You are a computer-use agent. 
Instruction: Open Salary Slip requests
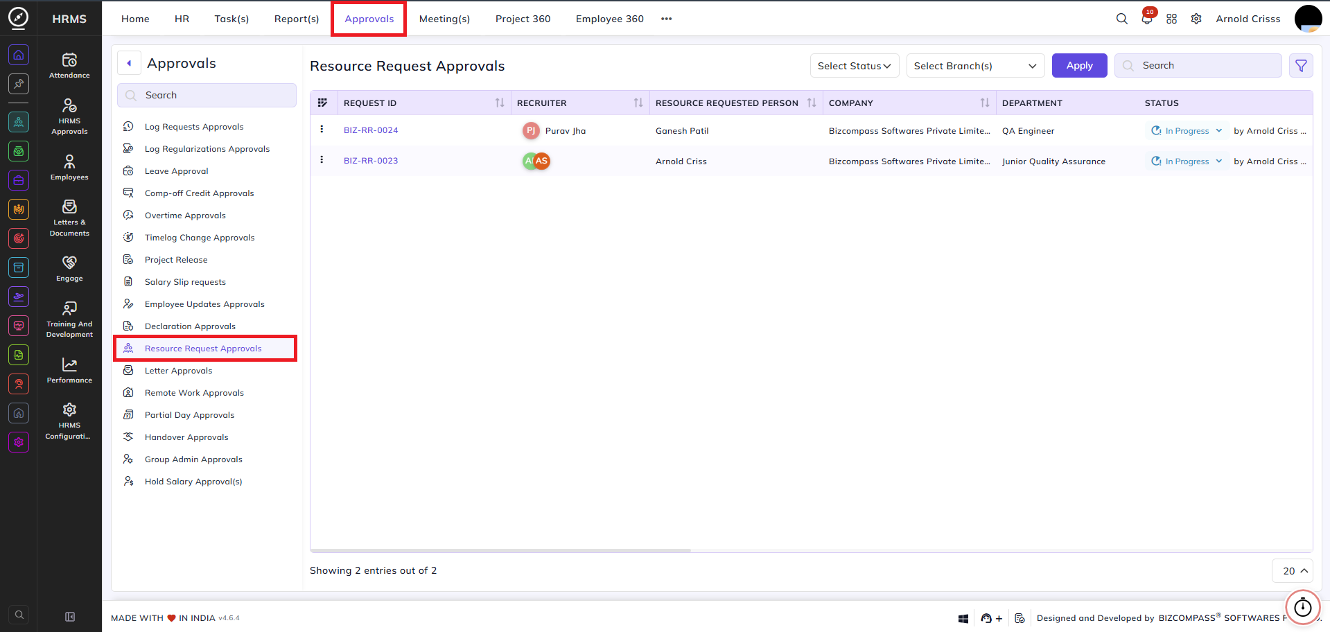click(185, 282)
